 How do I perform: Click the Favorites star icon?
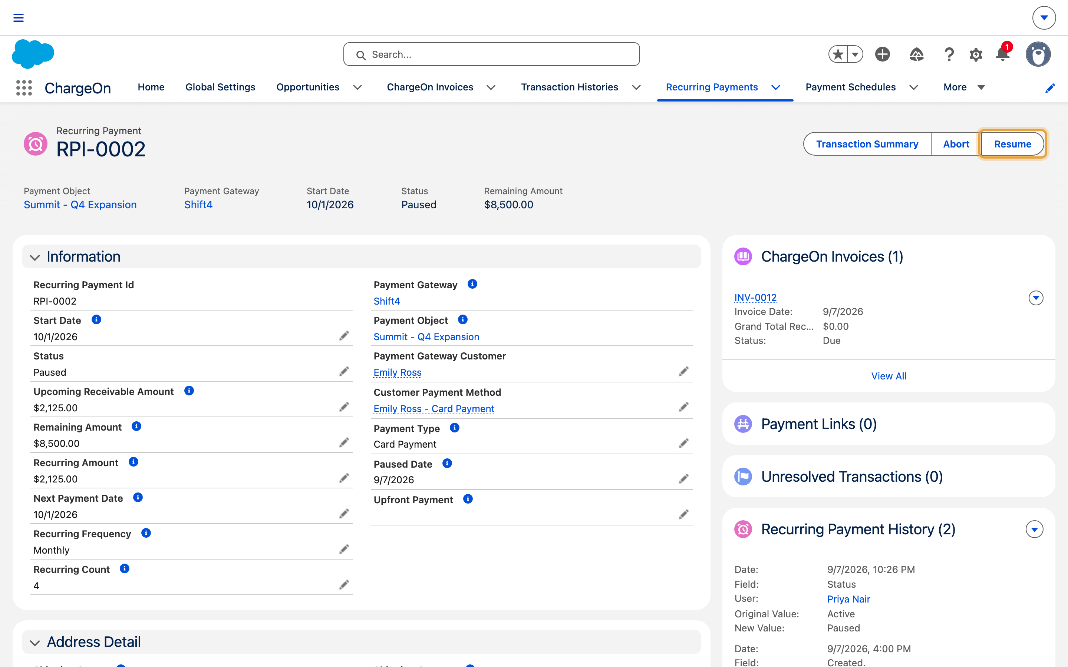838,54
